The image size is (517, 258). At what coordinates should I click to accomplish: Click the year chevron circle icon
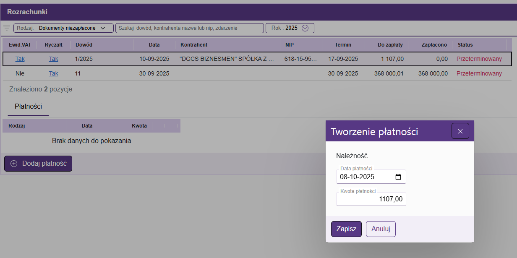click(x=305, y=28)
